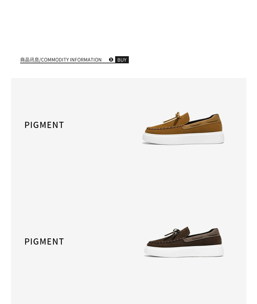257x304 pixels.
Task: Select the COMMODITY INFORMATION heading text
Action: [71, 60]
